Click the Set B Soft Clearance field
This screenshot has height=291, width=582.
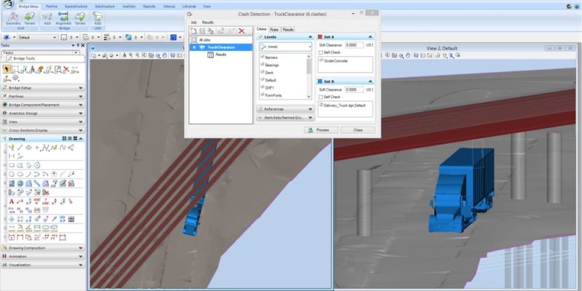(354, 89)
